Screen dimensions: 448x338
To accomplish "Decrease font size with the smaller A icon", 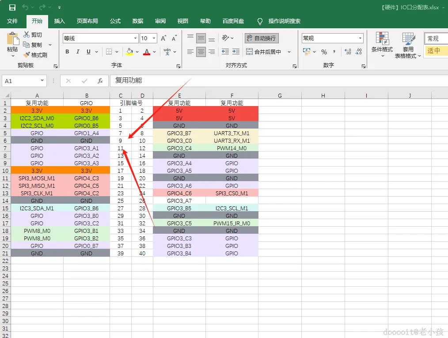I will coord(174,38).
